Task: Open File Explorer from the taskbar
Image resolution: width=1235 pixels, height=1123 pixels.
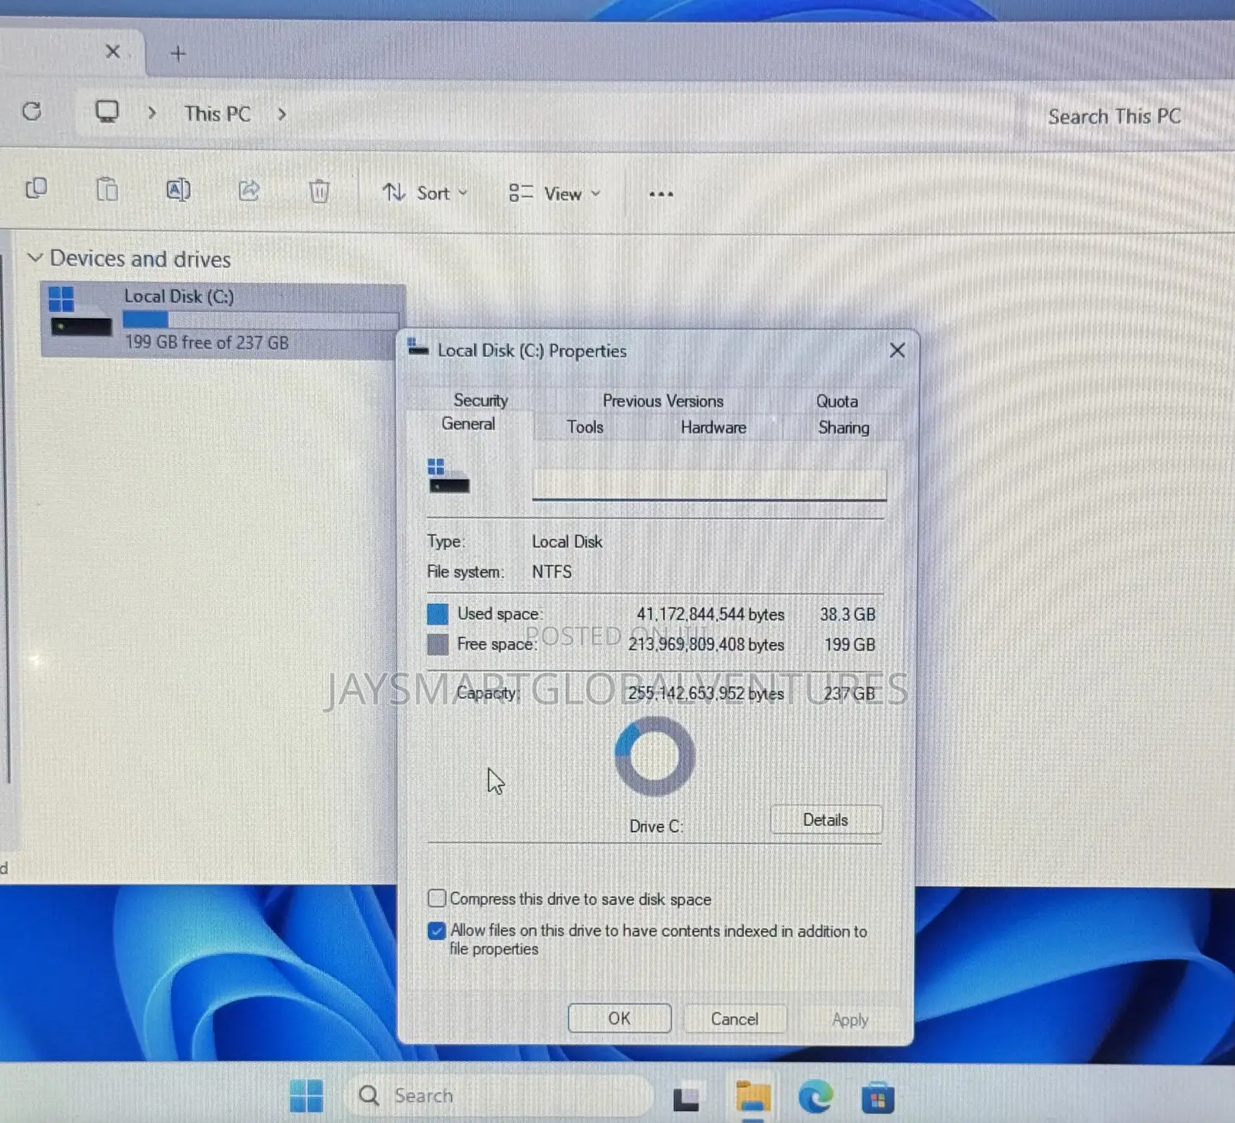Action: (x=753, y=1097)
